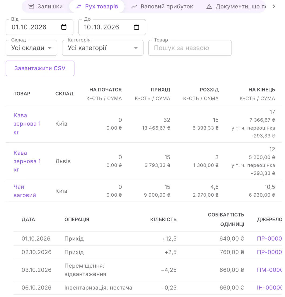Click the 640,00 ₴ unit cost
Viewport: 285px width, 297px height.
tap(232, 238)
